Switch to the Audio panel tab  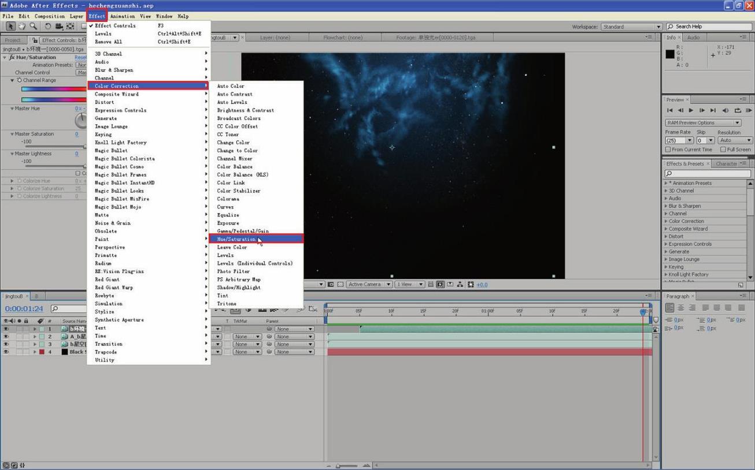693,38
